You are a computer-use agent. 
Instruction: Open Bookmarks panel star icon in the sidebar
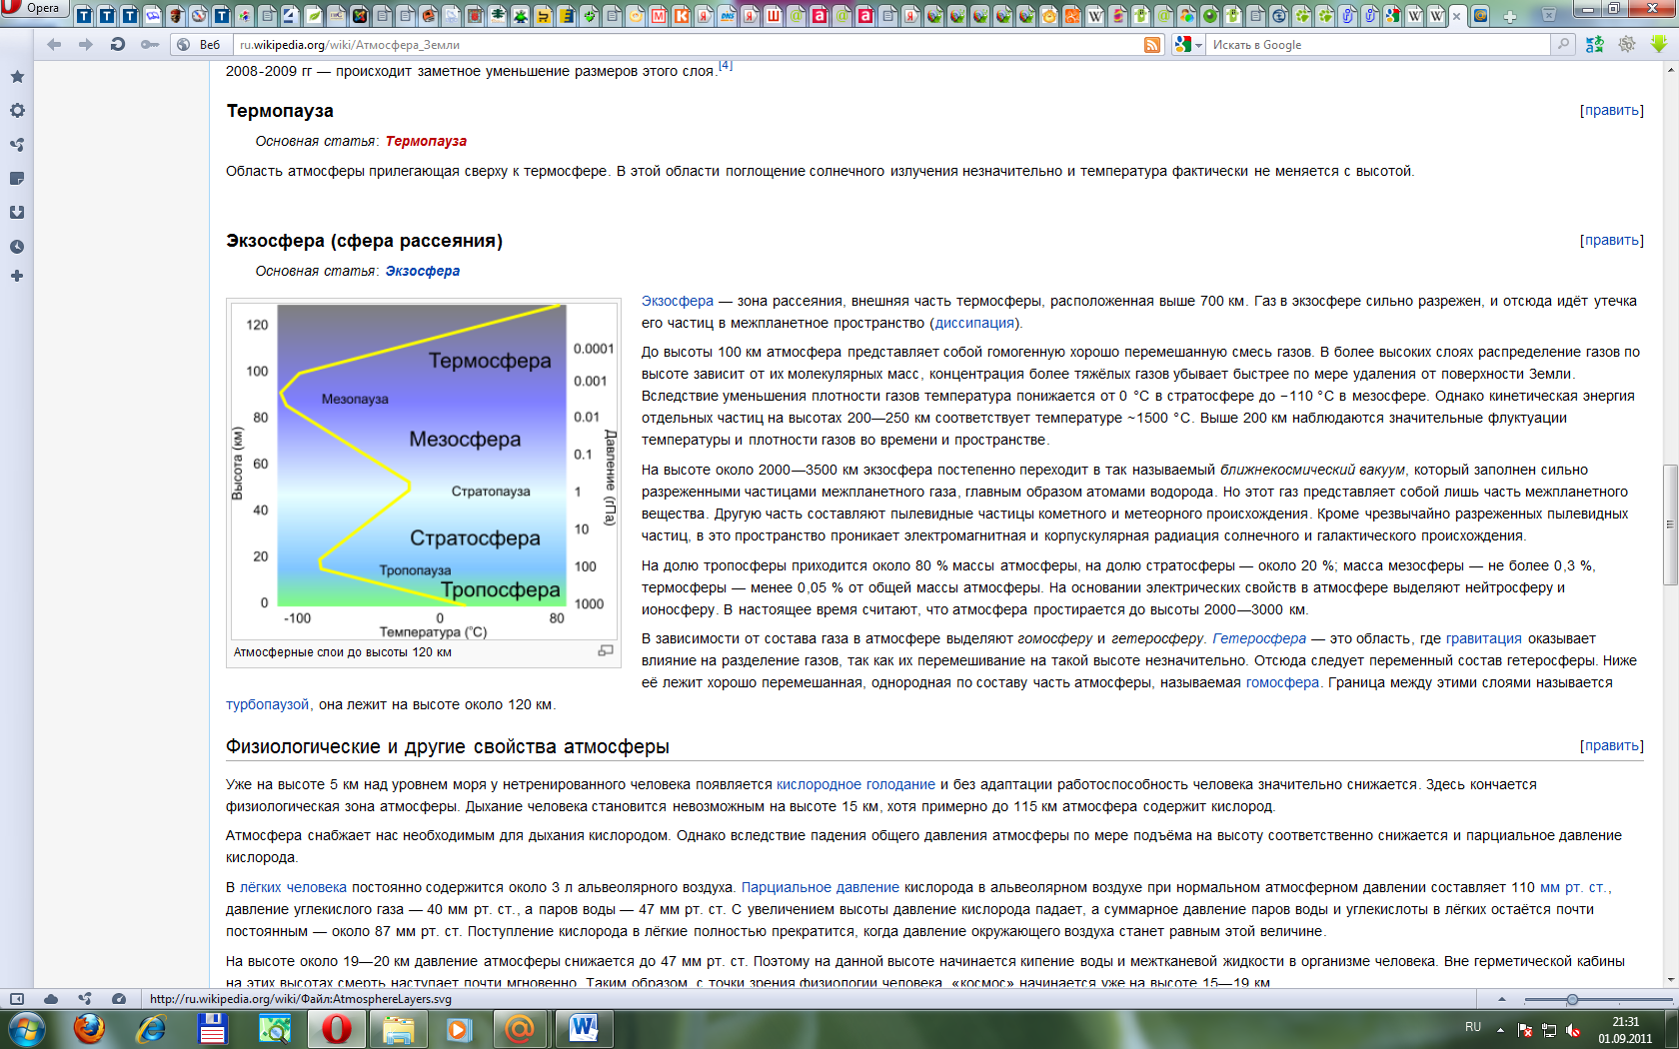point(17,77)
